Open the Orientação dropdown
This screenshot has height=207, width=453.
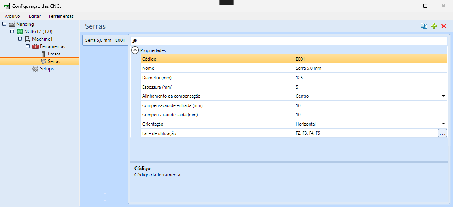pyautogui.click(x=443, y=124)
